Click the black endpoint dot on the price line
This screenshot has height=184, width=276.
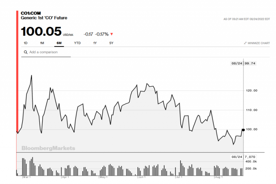pyautogui.click(x=243, y=130)
